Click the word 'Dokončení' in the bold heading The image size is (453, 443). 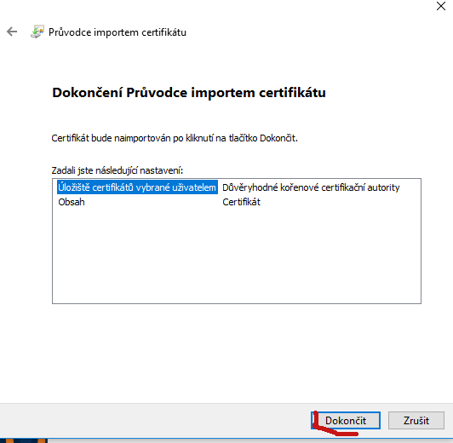pyautogui.click(x=87, y=93)
